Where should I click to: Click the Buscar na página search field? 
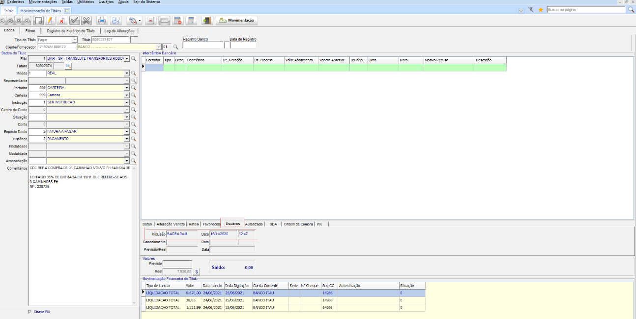tap(586, 10)
